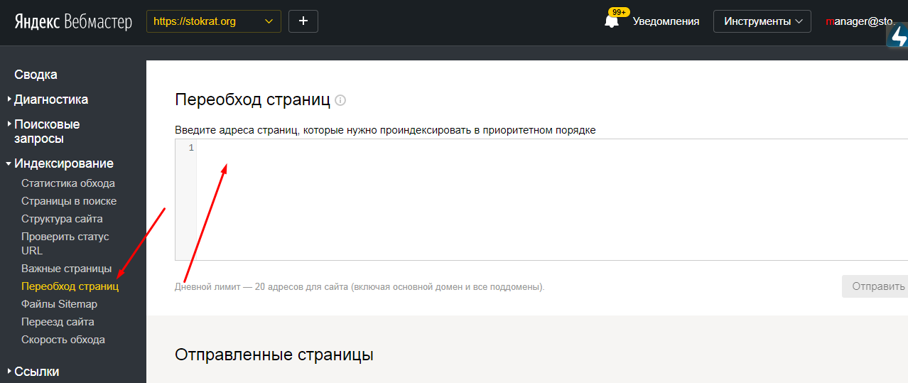Open notifications bell icon
Screen dimensions: 908x383
point(611,21)
